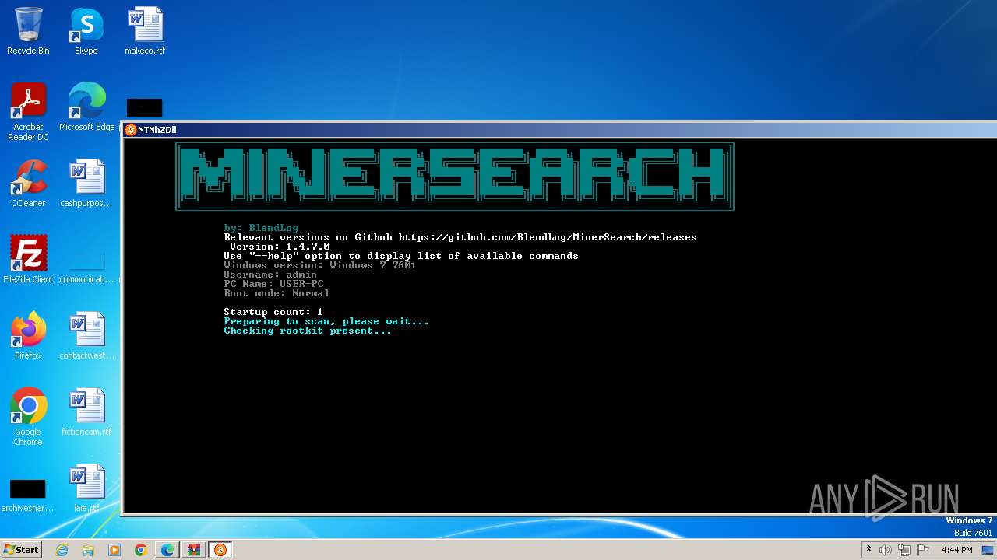Open the Start menu

click(22, 550)
